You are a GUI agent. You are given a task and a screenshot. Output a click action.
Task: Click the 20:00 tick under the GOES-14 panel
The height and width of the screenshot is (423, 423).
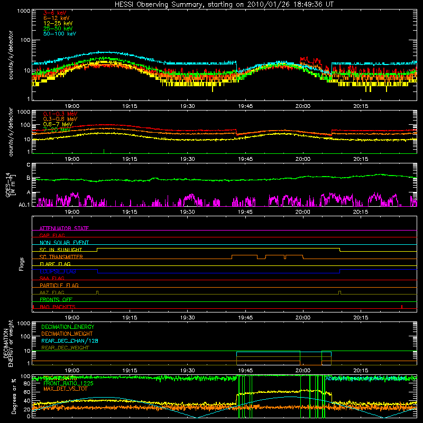(302, 212)
